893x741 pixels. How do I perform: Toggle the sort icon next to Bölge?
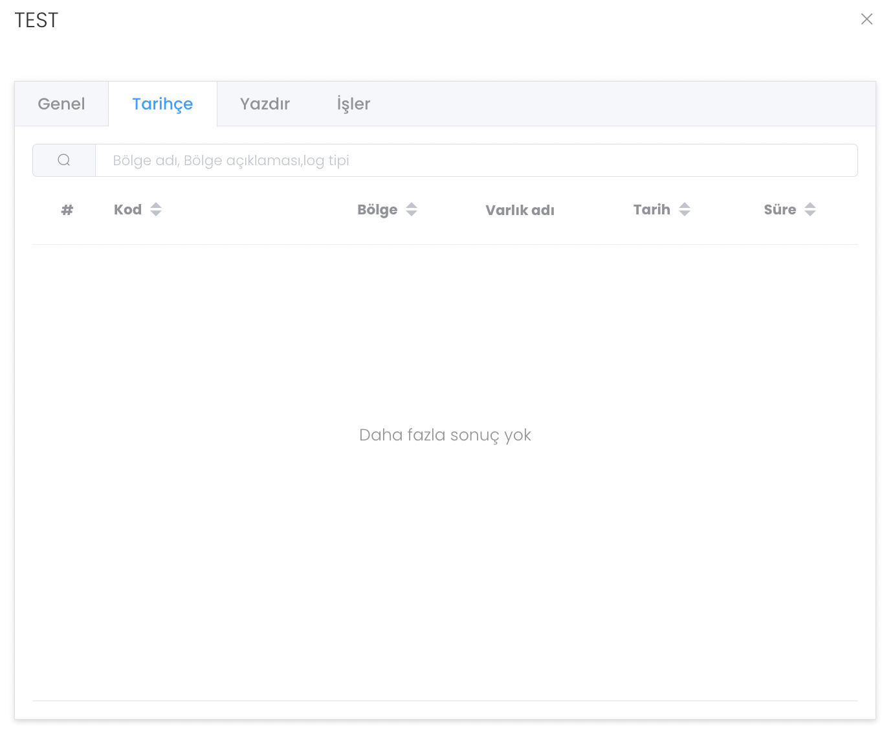[412, 209]
